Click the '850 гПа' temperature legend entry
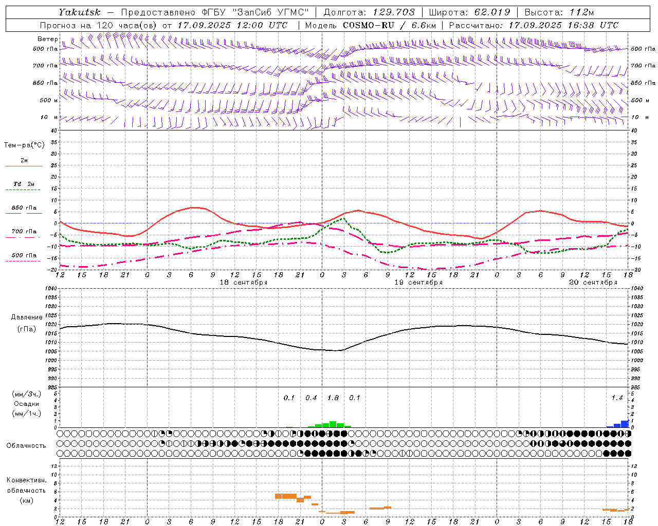 tap(24, 208)
